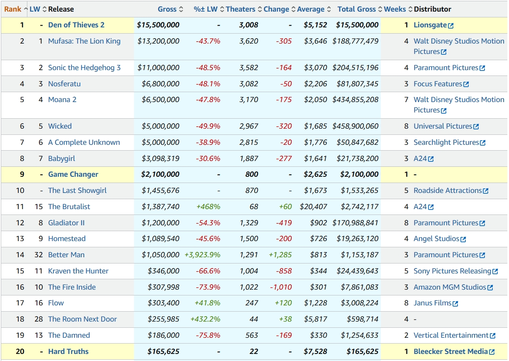509x361 pixels.
Task: Click external icon next to Janus Films
Action: point(455,304)
